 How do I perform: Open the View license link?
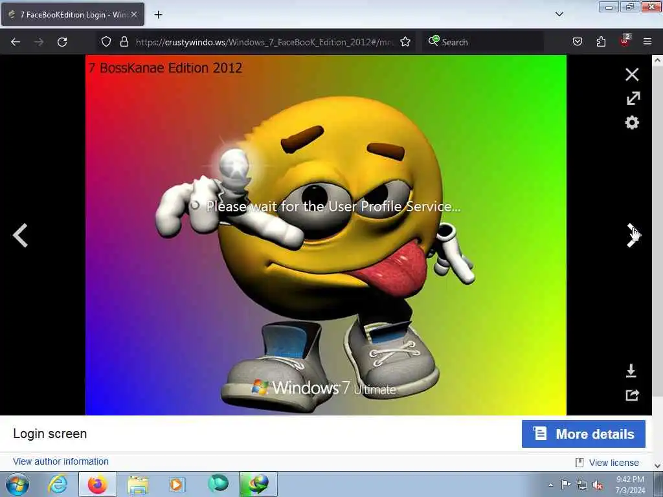[614, 463]
